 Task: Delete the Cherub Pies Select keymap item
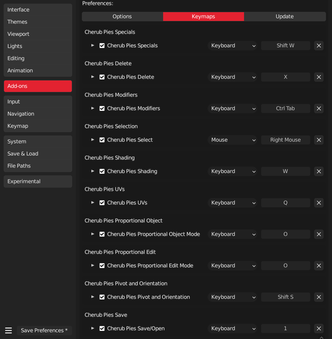click(319, 140)
